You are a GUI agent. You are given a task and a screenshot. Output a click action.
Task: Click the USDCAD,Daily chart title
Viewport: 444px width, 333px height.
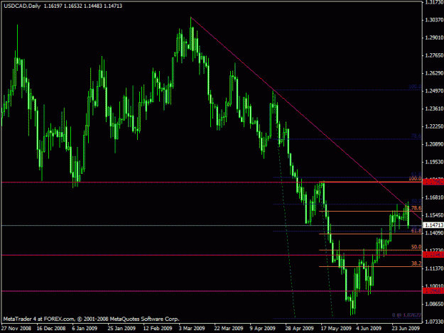click(x=22, y=6)
